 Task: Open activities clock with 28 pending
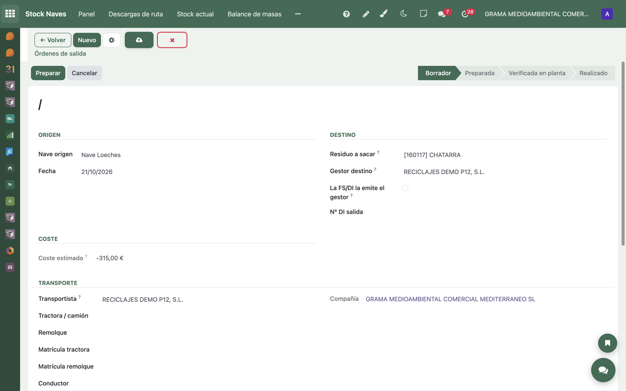point(467,14)
